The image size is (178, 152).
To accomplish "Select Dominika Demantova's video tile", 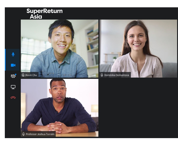I will point(138,48).
